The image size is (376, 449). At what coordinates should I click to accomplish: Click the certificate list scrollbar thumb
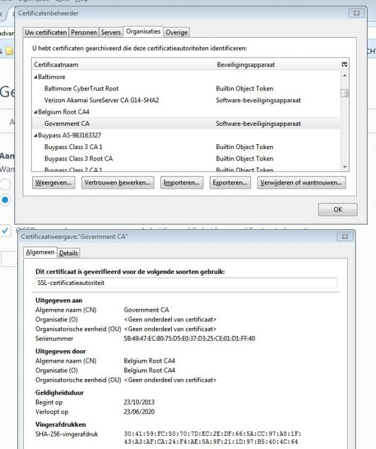(x=344, y=93)
